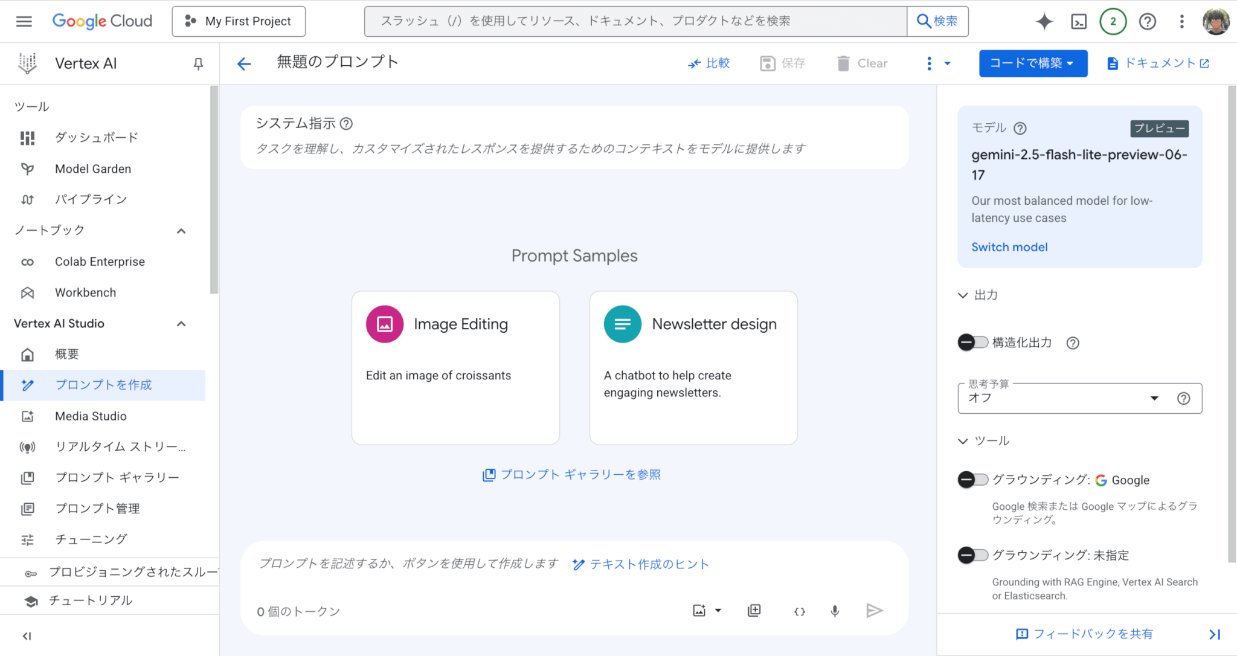Click the model help question icon
This screenshot has height=656, width=1237.
click(x=1020, y=128)
